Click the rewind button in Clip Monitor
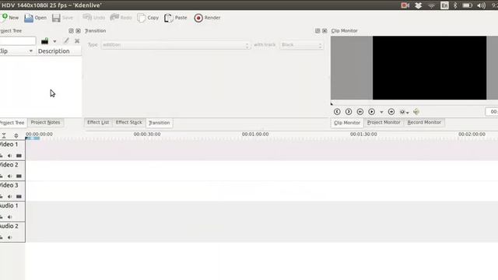The height and width of the screenshot is (280, 498). point(359,112)
